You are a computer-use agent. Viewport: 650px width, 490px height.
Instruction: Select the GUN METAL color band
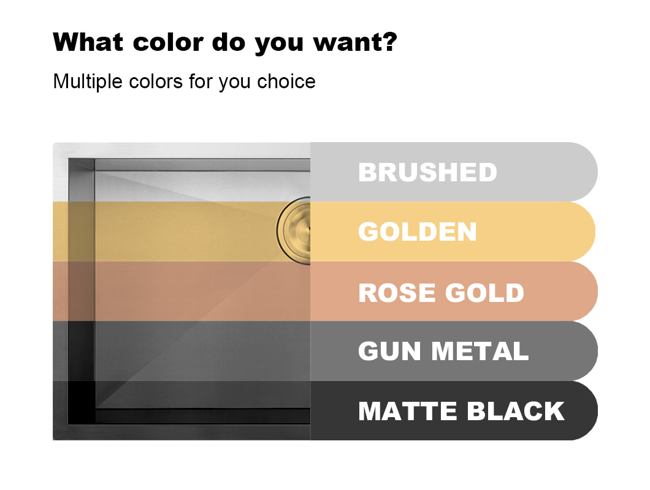(454, 351)
